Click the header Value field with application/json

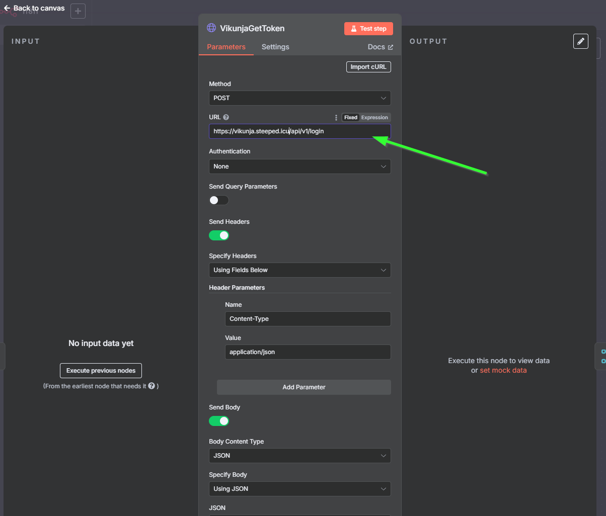point(308,352)
